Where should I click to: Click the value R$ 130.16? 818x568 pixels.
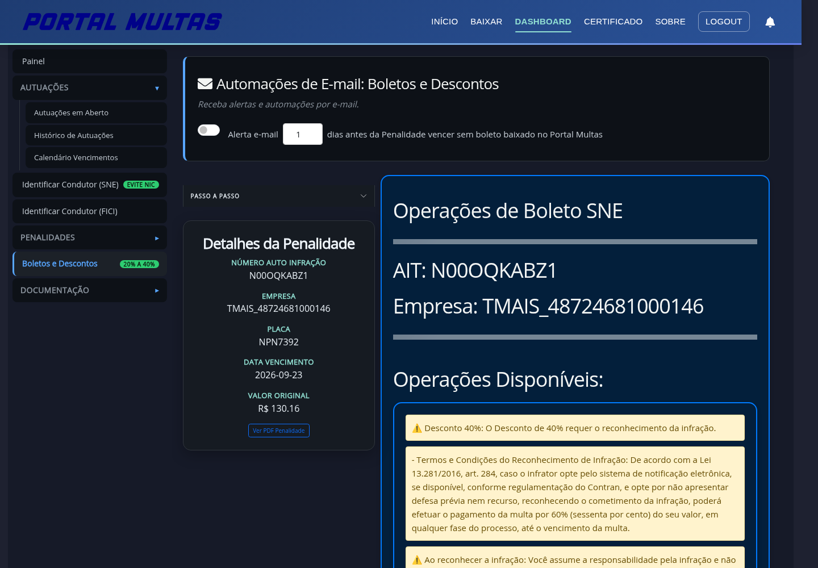[279, 408]
